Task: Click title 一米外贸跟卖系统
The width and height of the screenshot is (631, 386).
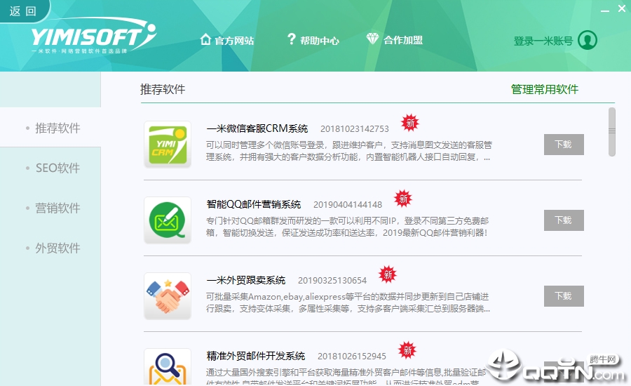Action: pyautogui.click(x=246, y=280)
